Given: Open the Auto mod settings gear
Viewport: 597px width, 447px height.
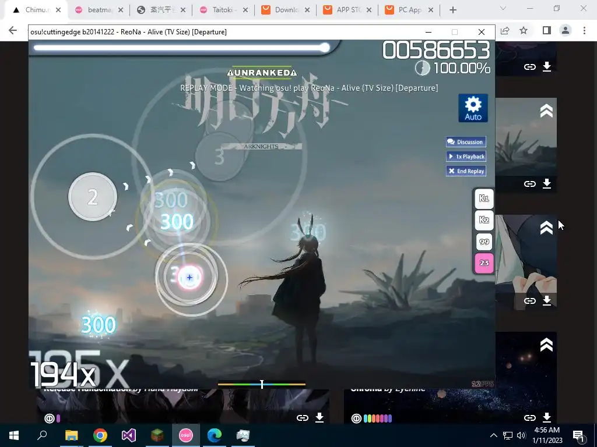Looking at the screenshot, I should (473, 108).
